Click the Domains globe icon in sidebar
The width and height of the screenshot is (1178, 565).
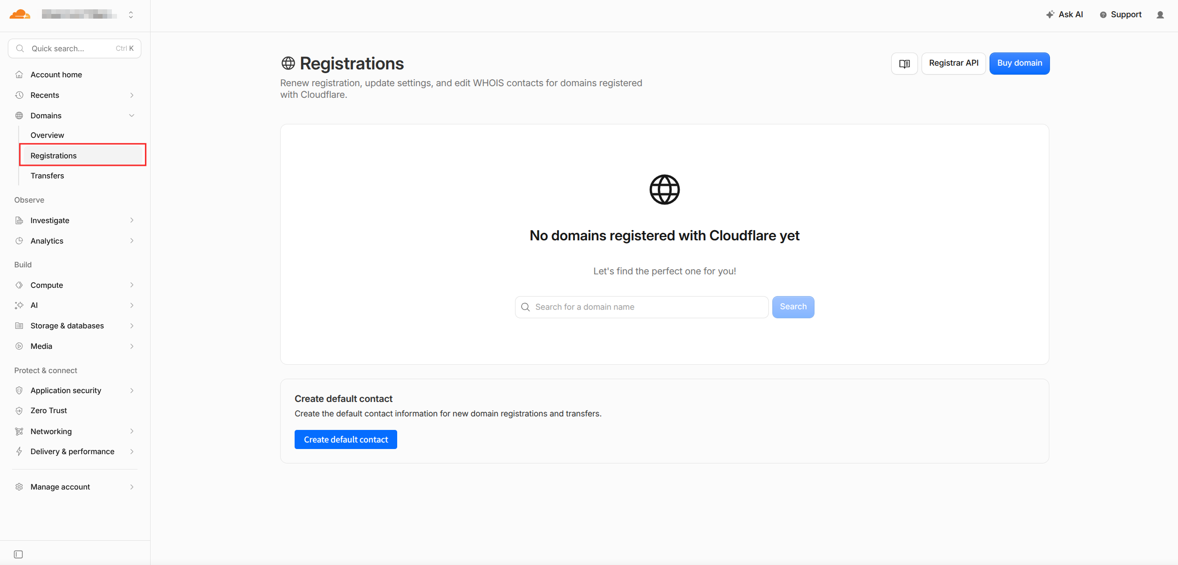tap(19, 116)
